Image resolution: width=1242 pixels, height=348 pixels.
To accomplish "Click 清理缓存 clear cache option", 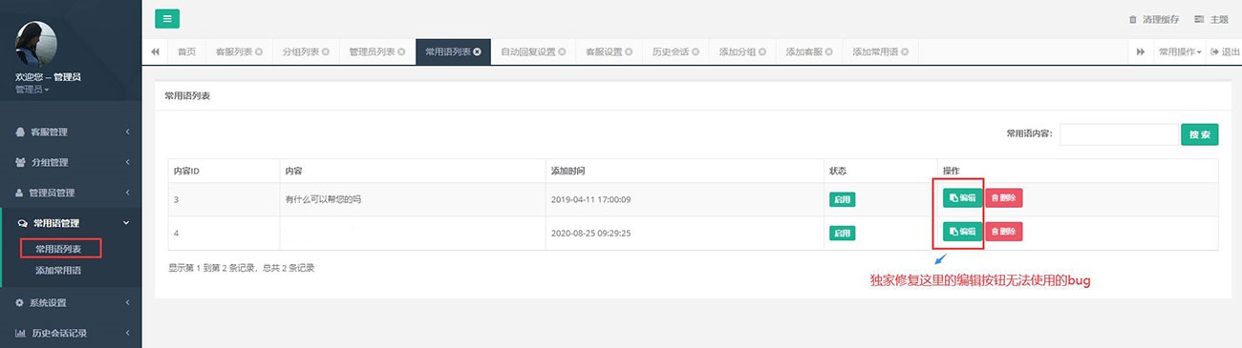I will (1154, 19).
